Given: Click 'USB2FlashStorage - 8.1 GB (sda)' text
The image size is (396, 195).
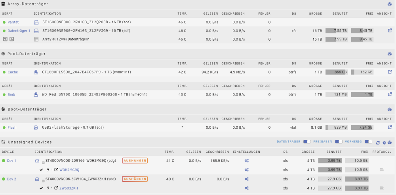Looking at the screenshot, I should (73, 127).
